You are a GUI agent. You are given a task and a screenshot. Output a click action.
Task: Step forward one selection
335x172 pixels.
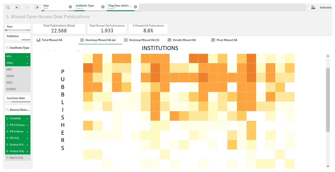pyautogui.click(x=27, y=7)
